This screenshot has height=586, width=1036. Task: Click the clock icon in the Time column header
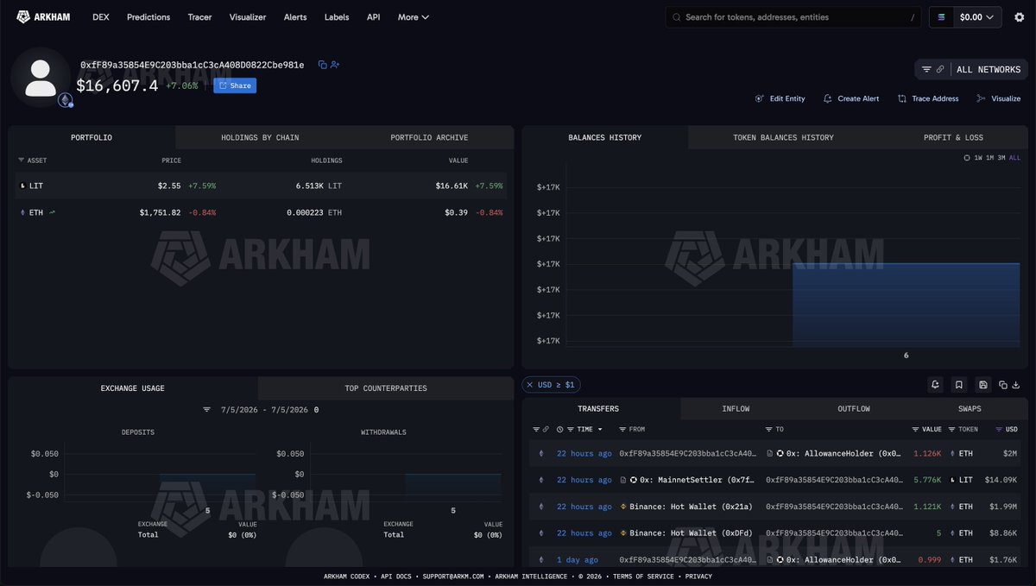(560, 429)
